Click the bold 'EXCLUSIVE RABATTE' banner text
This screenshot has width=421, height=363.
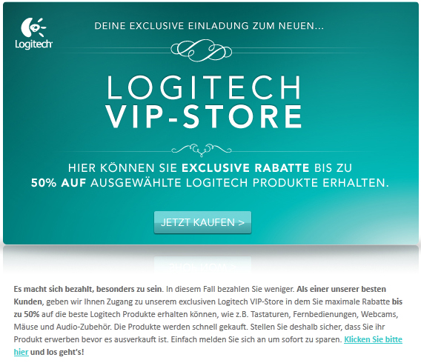245,168
